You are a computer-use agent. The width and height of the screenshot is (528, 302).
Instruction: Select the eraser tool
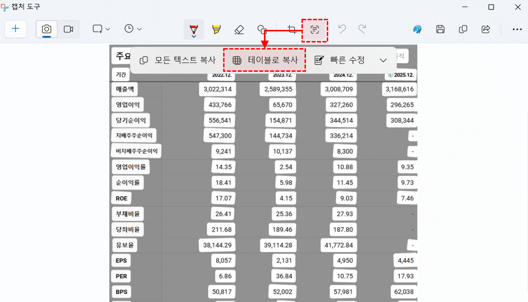tap(239, 29)
